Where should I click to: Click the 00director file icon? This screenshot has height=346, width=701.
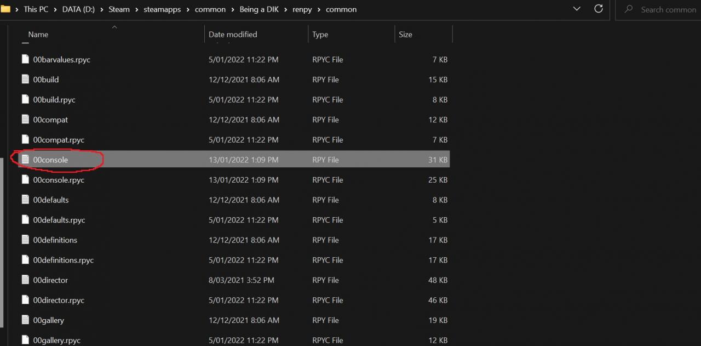(x=25, y=280)
